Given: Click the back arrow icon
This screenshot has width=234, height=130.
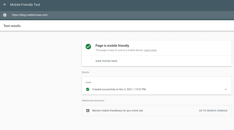Looking at the screenshot, I should (5, 5).
